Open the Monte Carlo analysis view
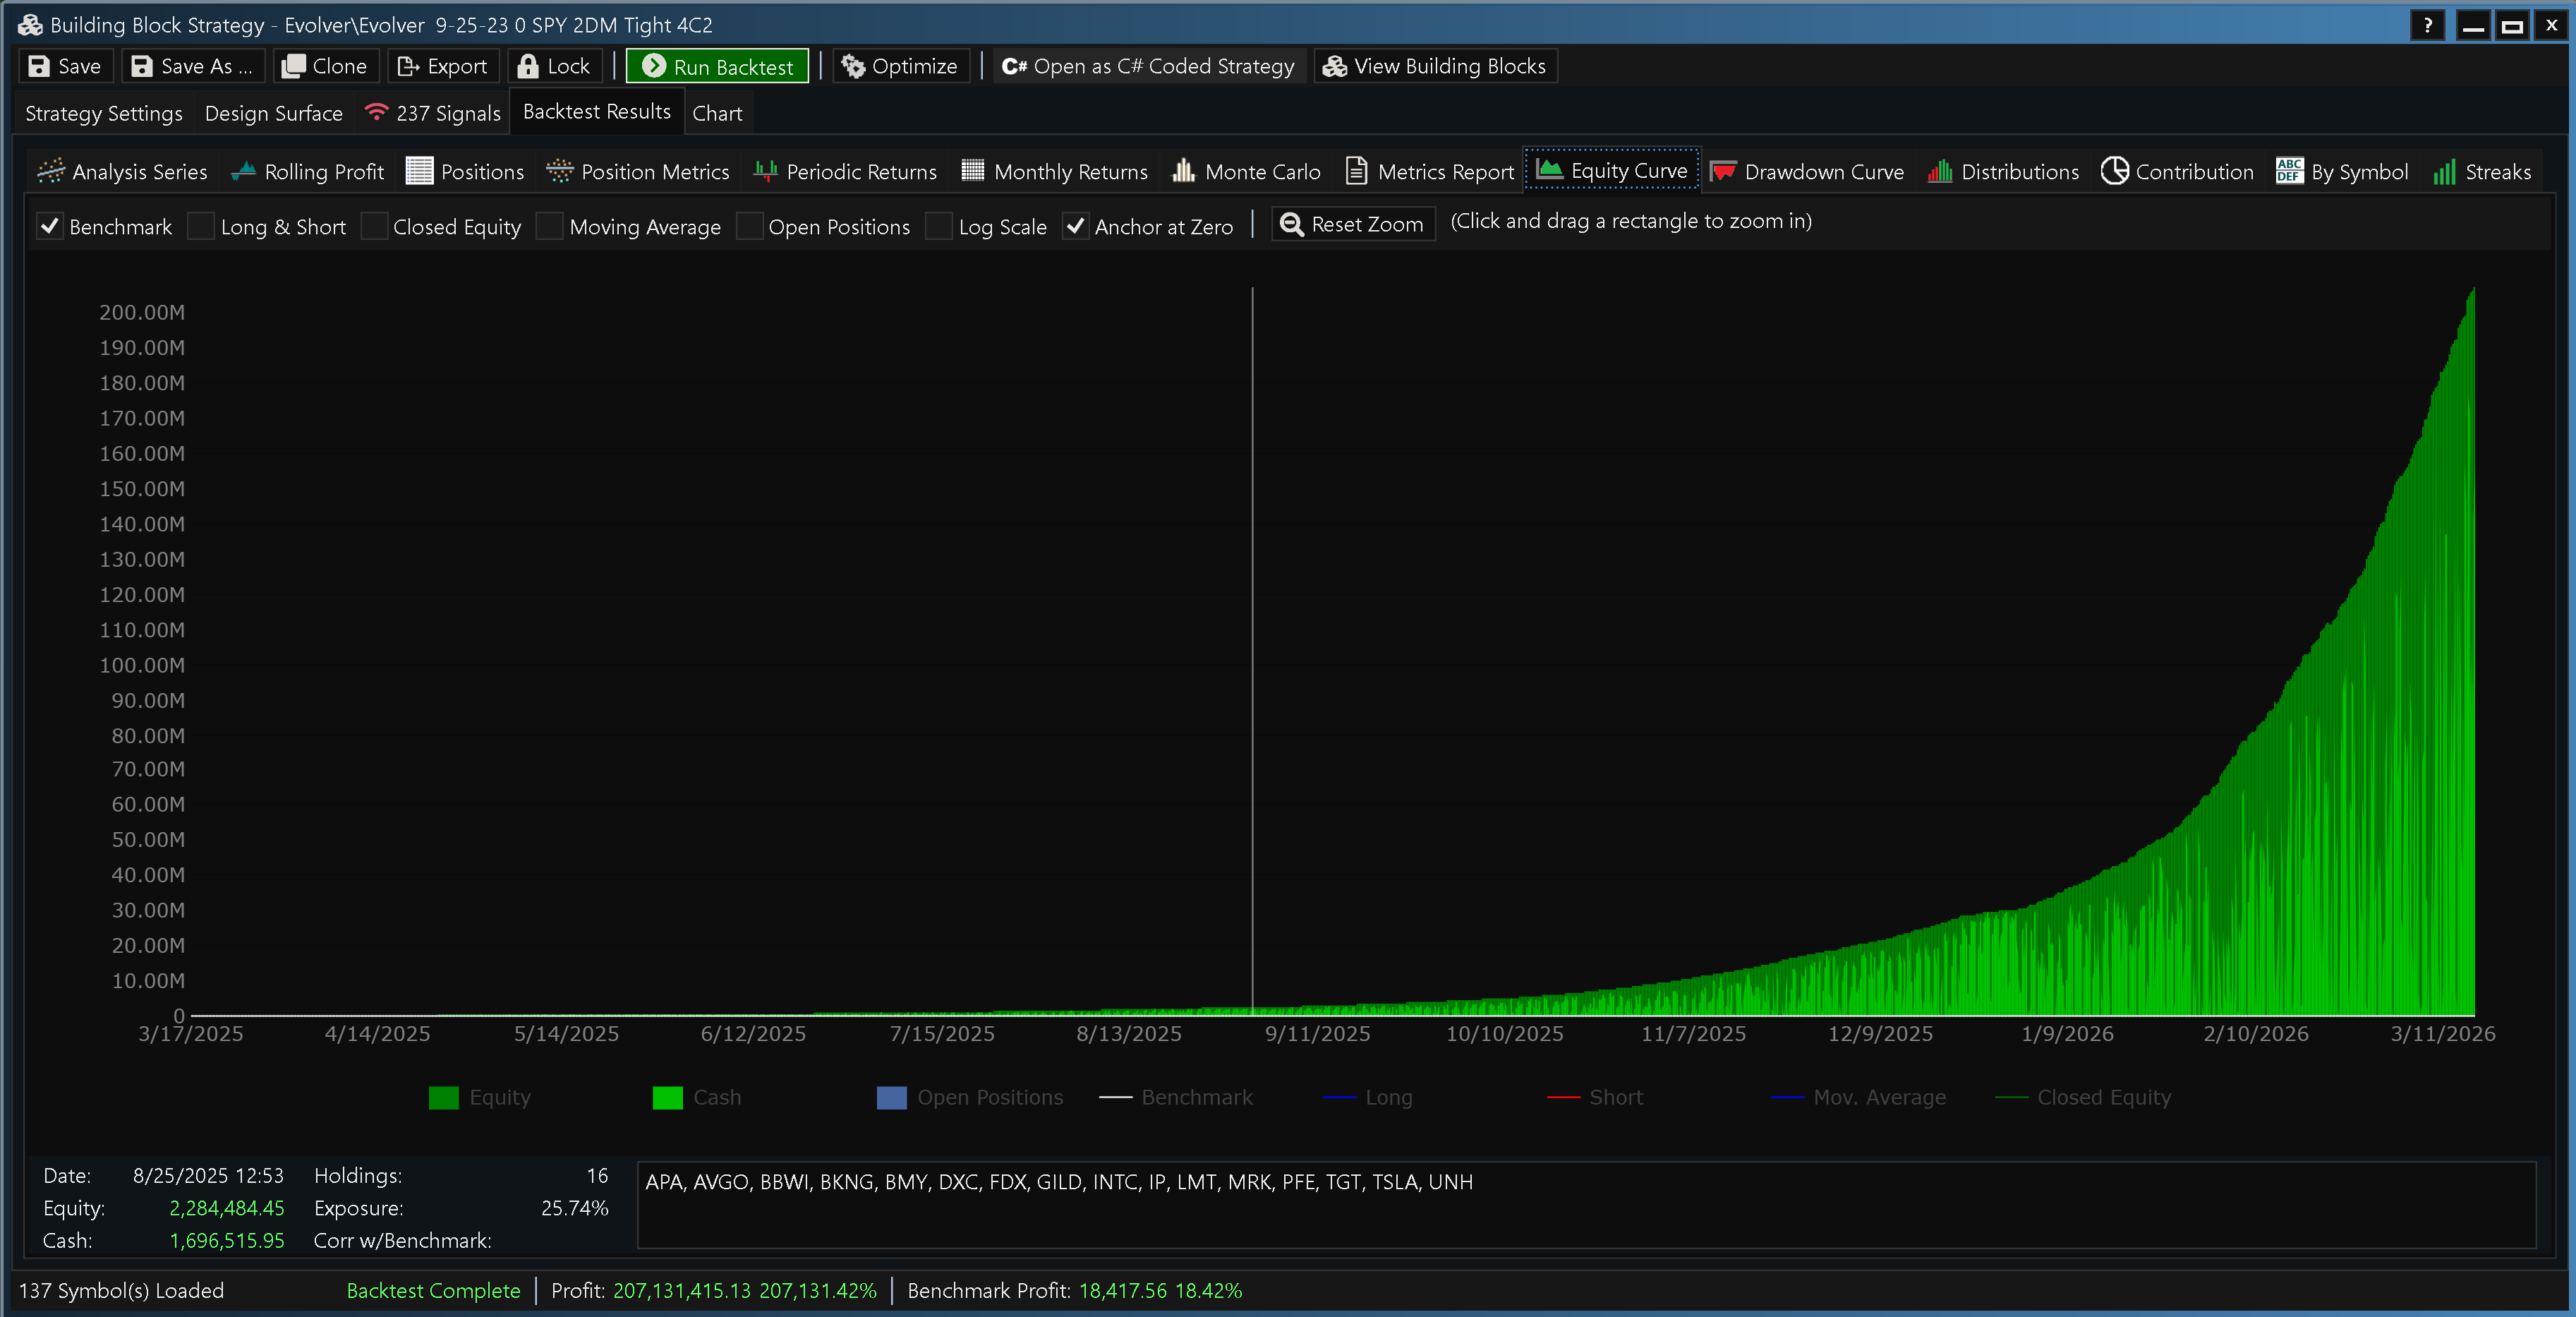Viewport: 2576px width, 1317px height. pyautogui.click(x=1246, y=172)
